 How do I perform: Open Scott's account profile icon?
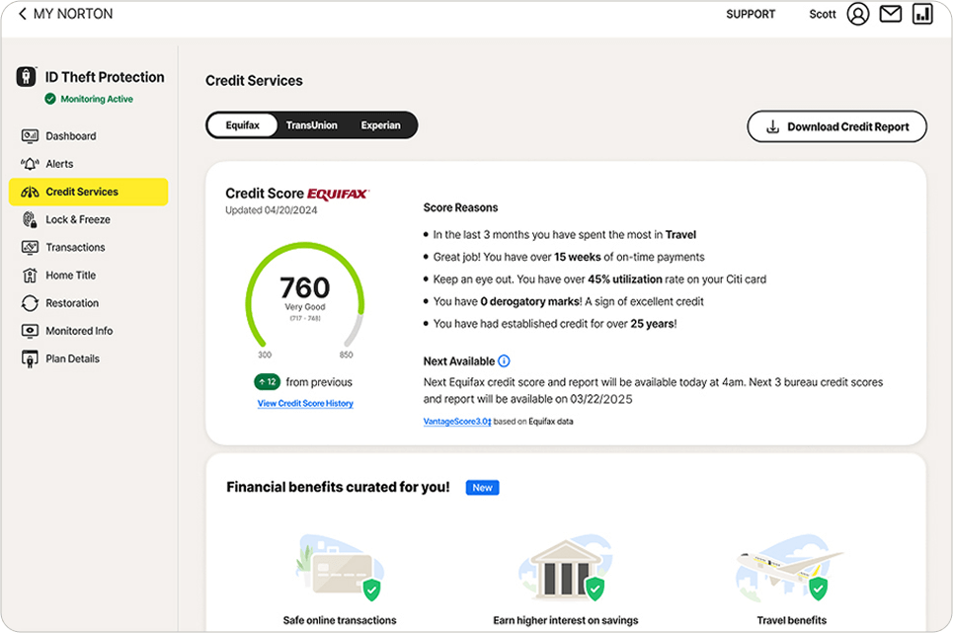[x=857, y=14]
